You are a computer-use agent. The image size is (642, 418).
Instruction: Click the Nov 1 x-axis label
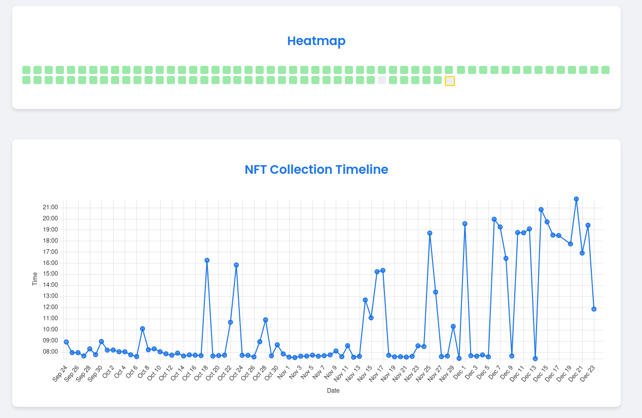[284, 372]
